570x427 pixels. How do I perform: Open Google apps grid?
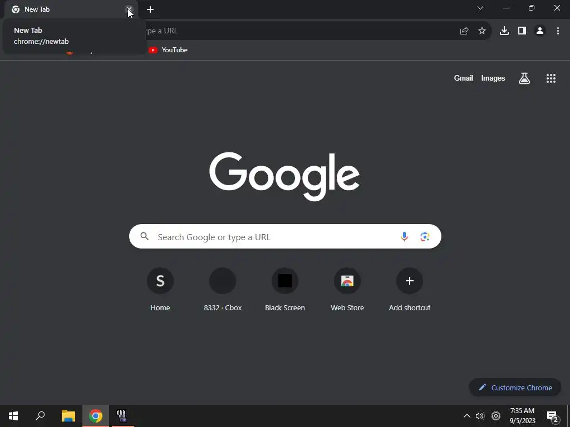click(551, 78)
